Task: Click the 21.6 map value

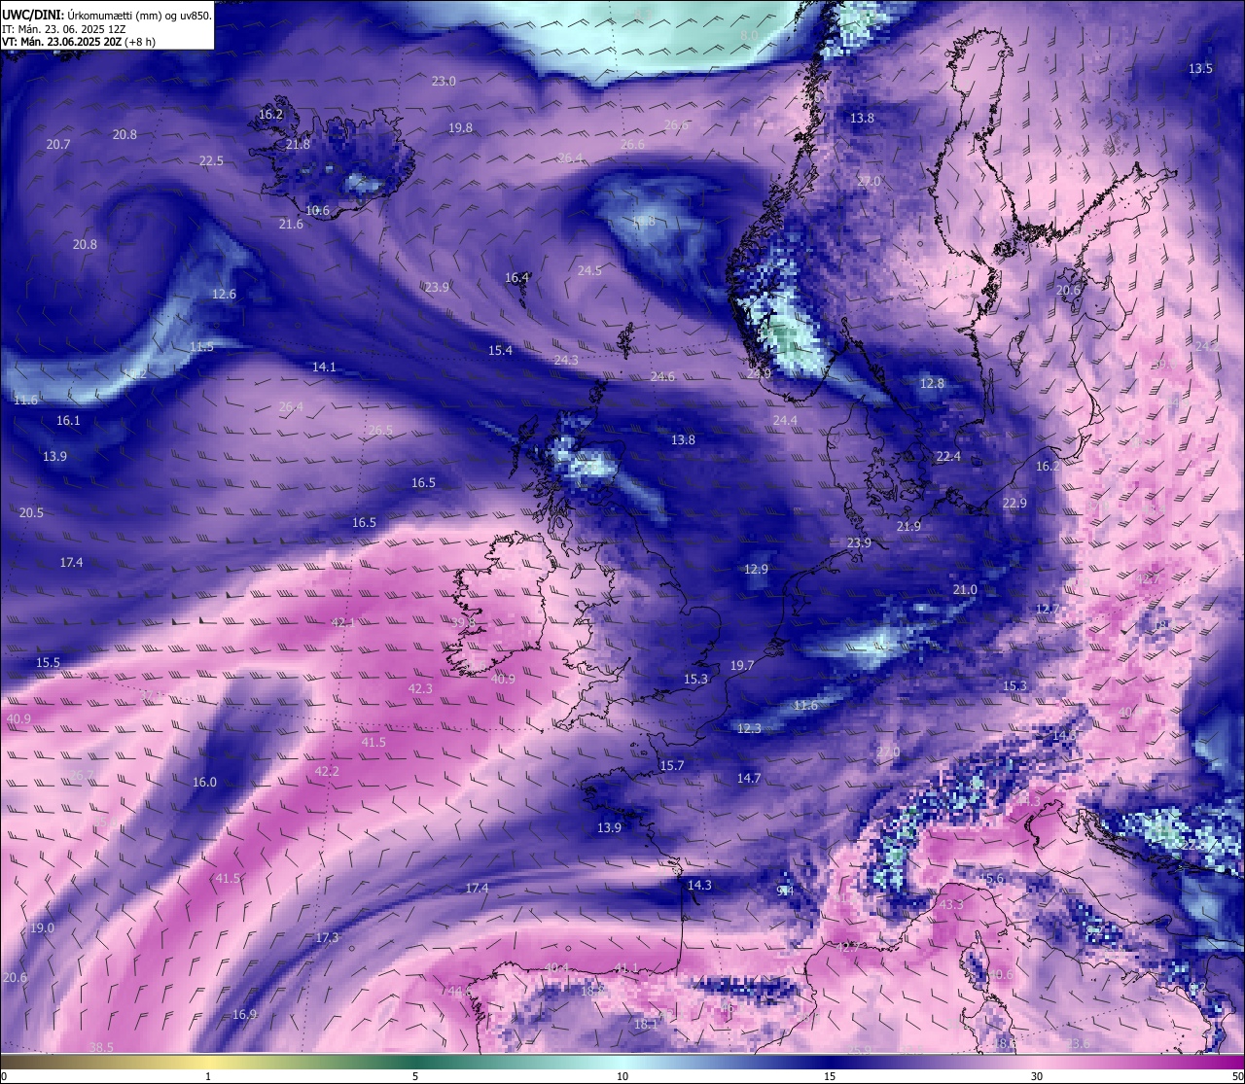Action: click(291, 224)
